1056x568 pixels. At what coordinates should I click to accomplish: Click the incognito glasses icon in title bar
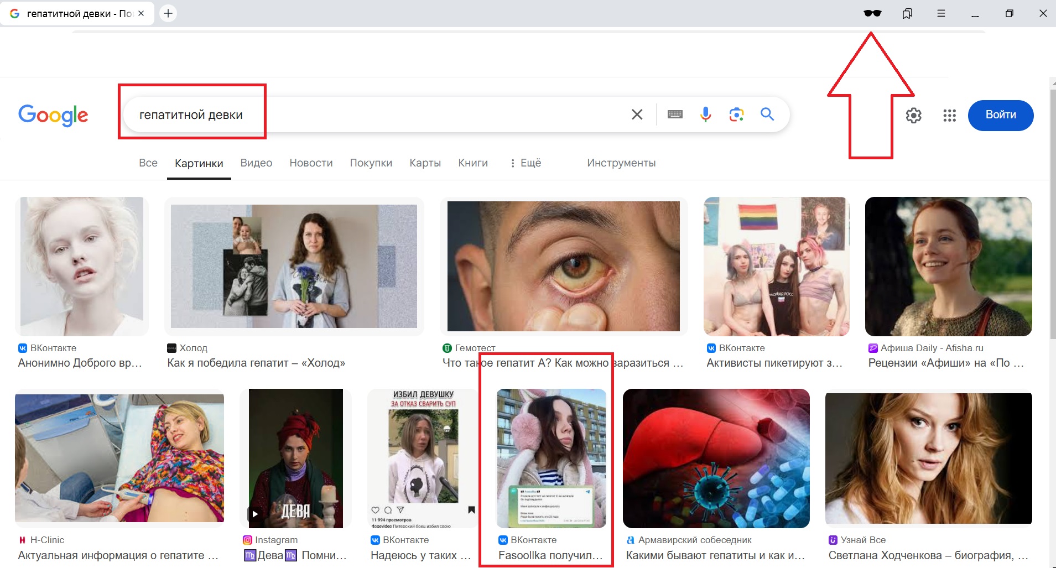(872, 13)
